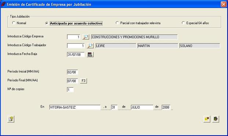Screen dimensions: 228x136
Task: Click the yellow gears process icon button
Action: 207,119
